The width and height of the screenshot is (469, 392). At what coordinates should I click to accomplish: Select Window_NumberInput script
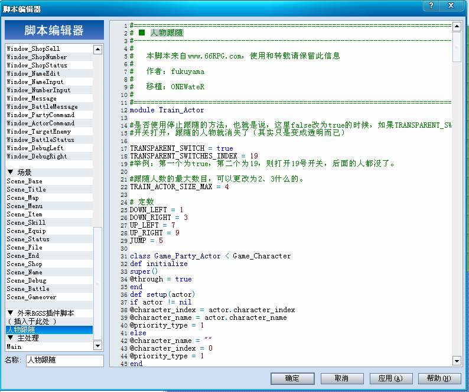tap(50, 90)
